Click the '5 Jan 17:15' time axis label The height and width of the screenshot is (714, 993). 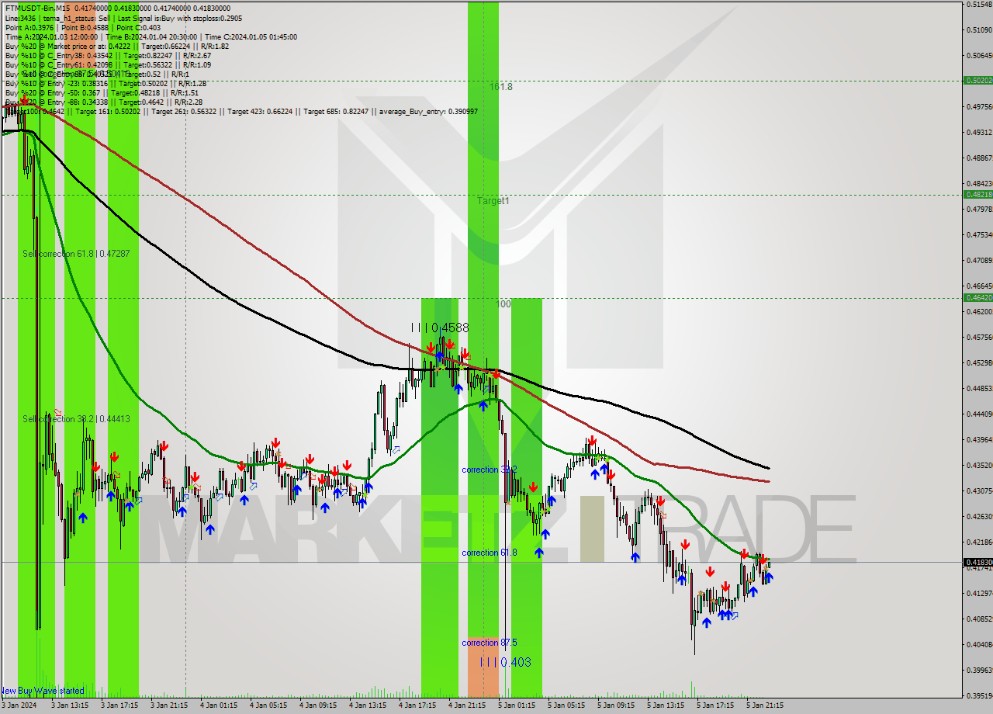[714, 706]
